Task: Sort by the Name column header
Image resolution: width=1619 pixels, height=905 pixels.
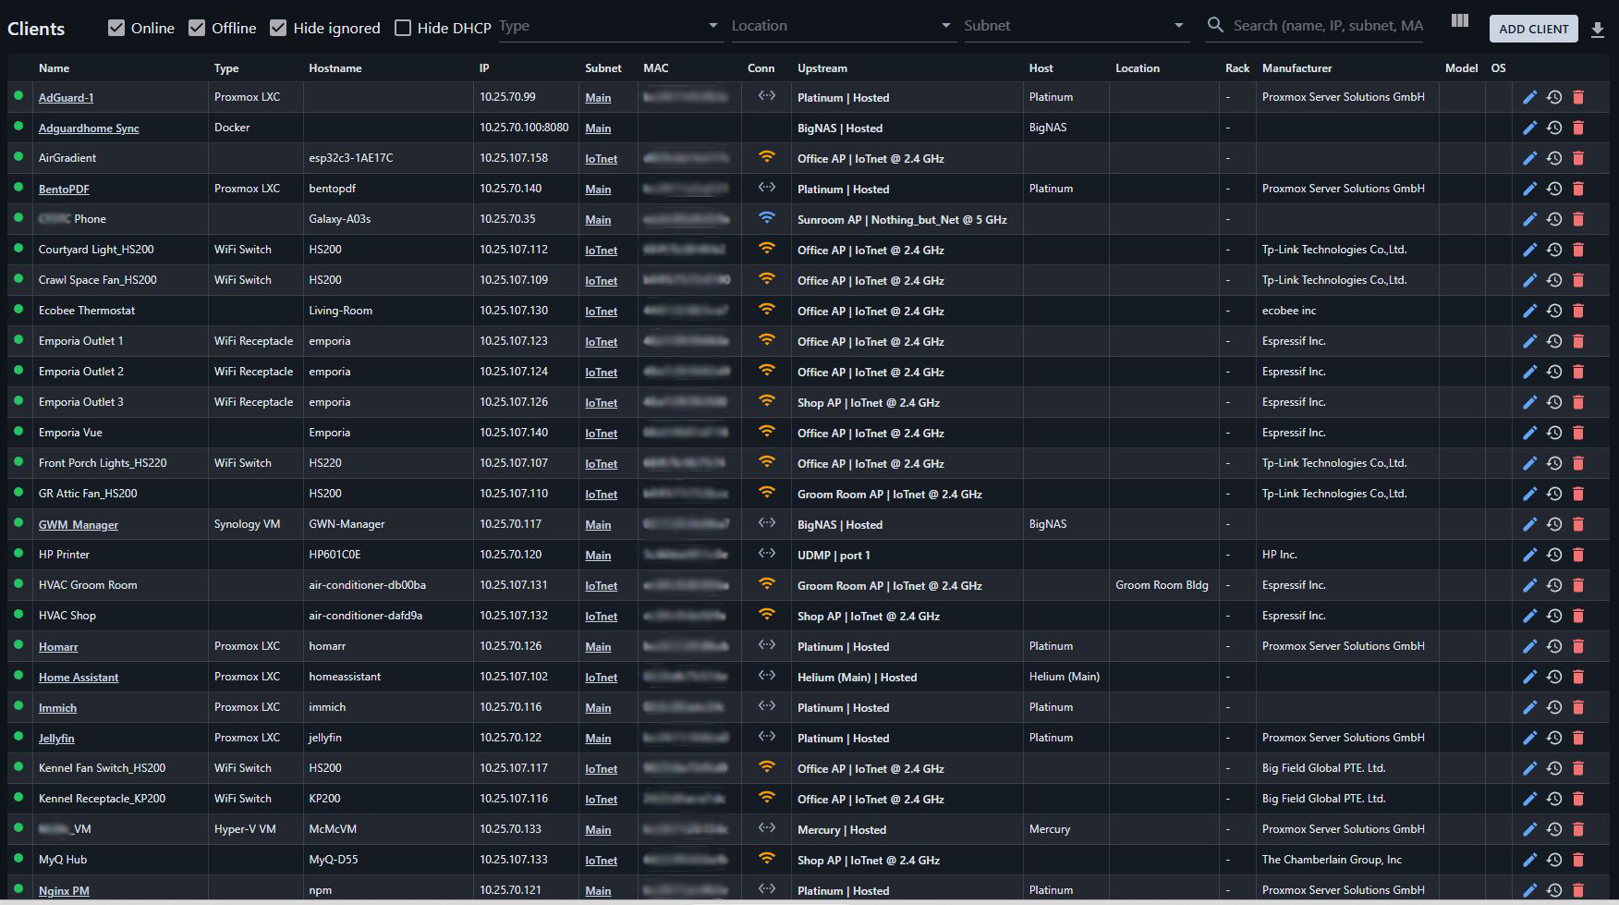Action: 54,68
